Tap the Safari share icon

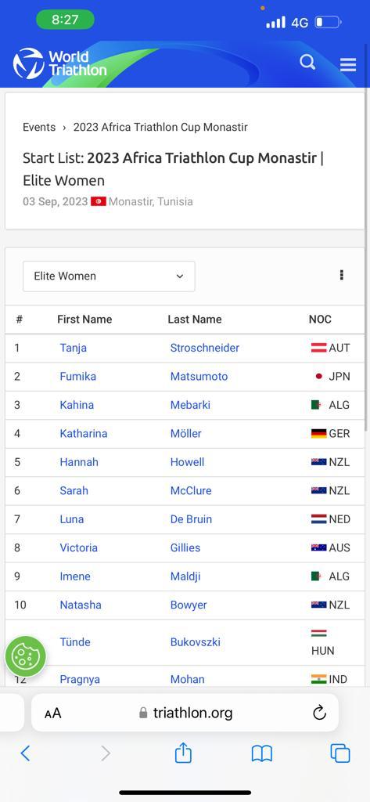click(x=184, y=753)
